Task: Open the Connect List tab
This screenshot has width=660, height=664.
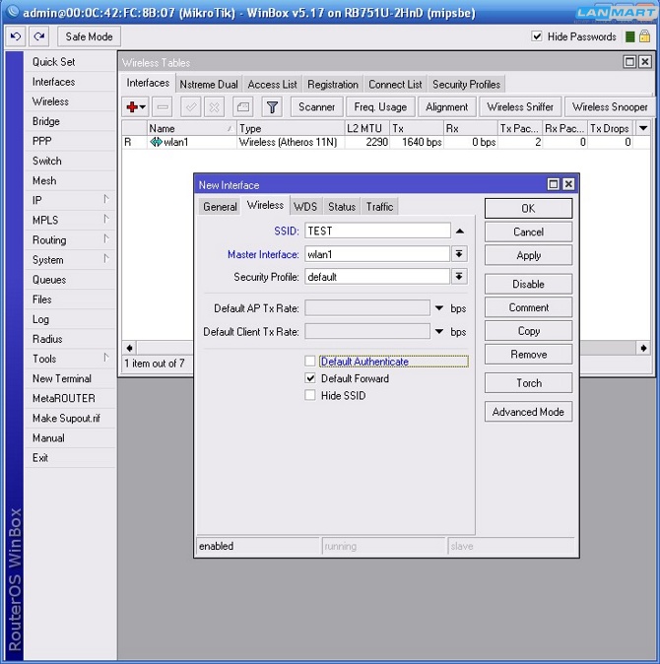Action: pyautogui.click(x=395, y=85)
